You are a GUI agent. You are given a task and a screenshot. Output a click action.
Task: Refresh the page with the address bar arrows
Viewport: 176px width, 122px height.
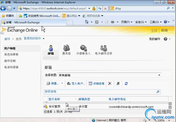[x=100, y=8]
